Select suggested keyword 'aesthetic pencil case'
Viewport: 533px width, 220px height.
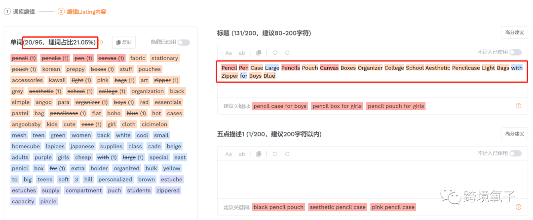[338, 207]
